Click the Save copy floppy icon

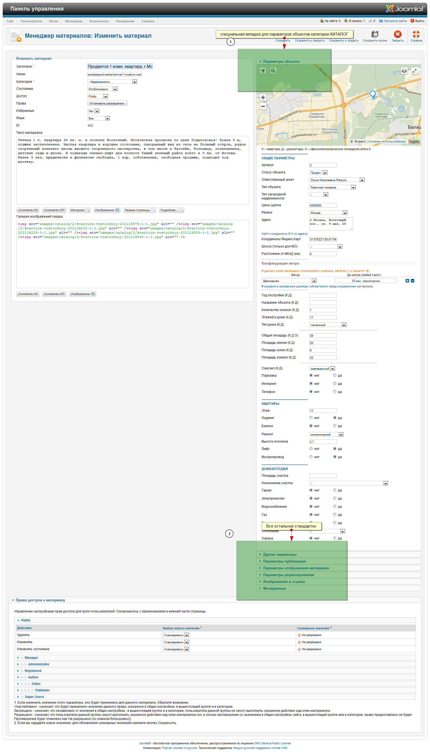[375, 34]
